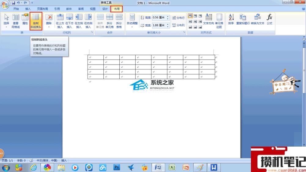Click Merge Cells (合并单元格)
Screen dimensions: 306x172
[x=100, y=21]
